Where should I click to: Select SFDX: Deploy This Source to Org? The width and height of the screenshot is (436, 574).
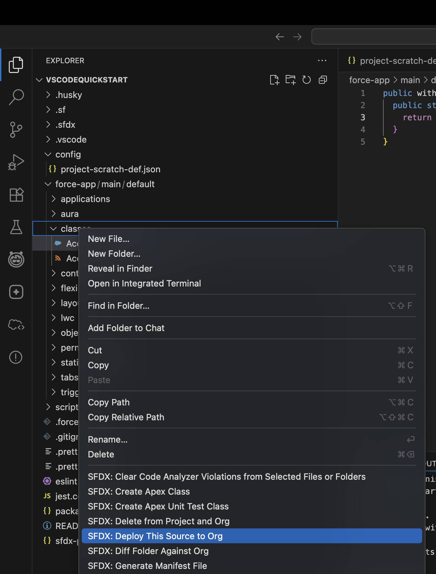coord(252,536)
